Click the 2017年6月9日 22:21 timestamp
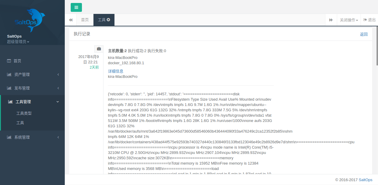This screenshot has height=185, width=378. pos(88,59)
